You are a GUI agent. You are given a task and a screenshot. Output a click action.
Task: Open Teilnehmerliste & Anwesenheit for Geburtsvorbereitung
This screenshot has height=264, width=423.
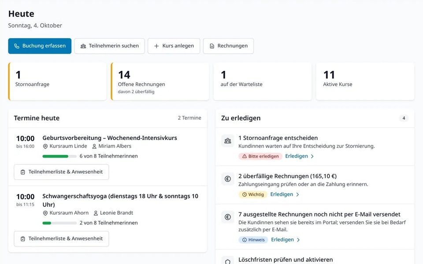62,172
